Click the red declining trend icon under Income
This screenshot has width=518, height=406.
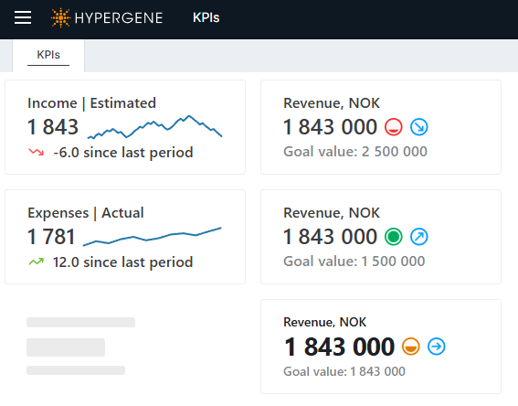tap(37, 152)
